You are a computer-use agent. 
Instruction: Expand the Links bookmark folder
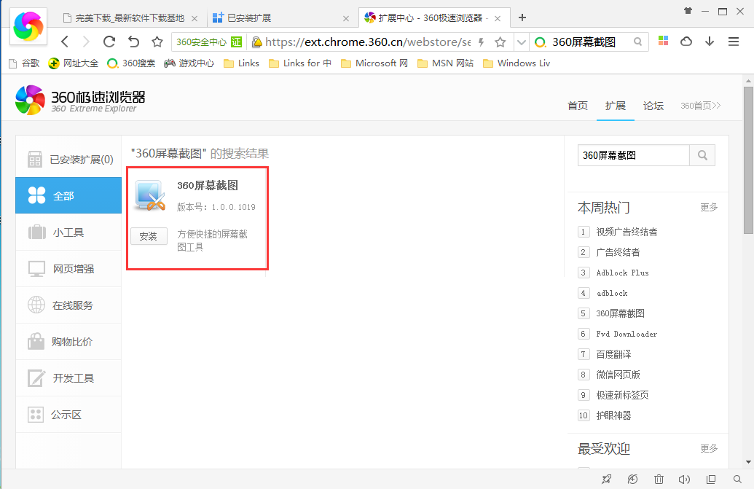pyautogui.click(x=241, y=63)
